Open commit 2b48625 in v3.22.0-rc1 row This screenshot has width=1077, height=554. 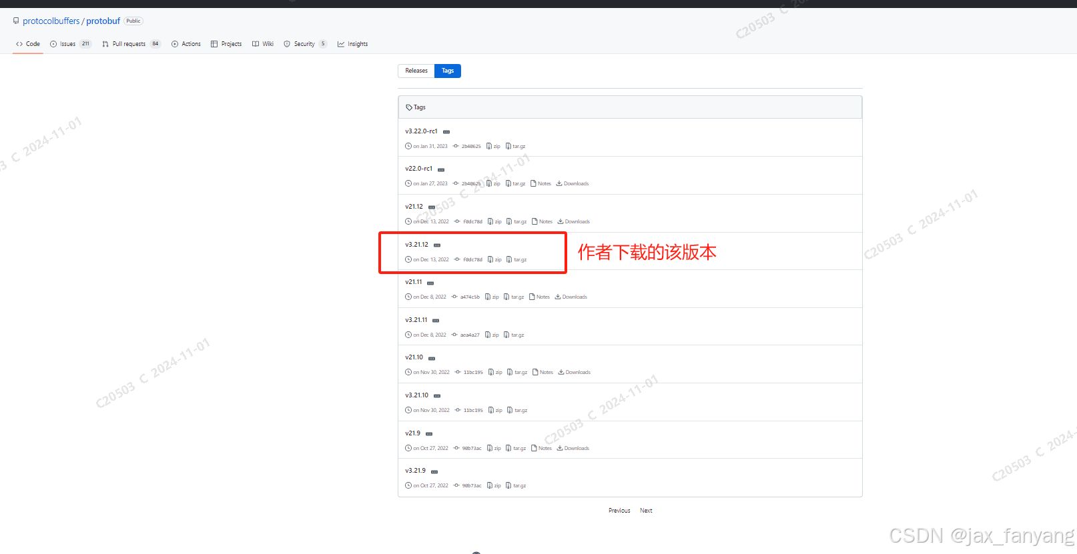pyautogui.click(x=467, y=146)
